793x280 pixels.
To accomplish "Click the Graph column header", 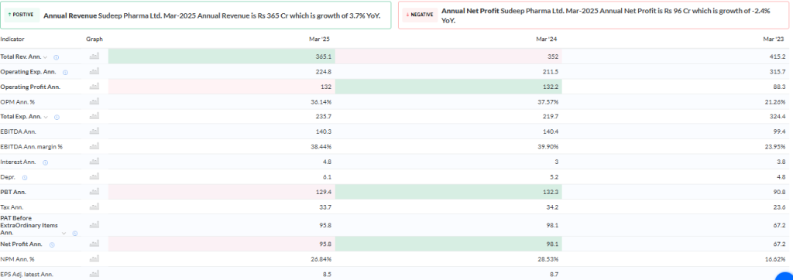I will point(94,39).
